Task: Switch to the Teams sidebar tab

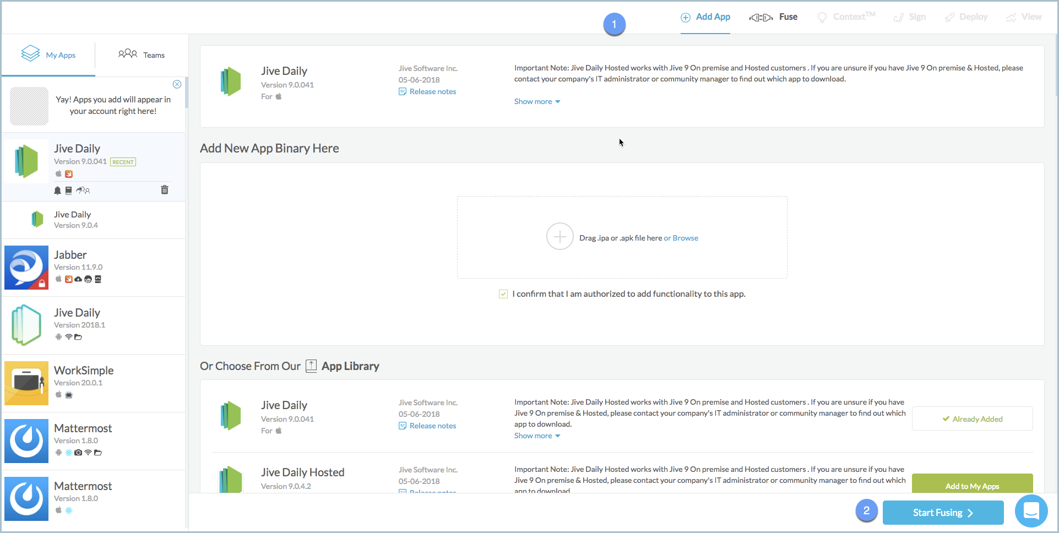Action: (142, 55)
